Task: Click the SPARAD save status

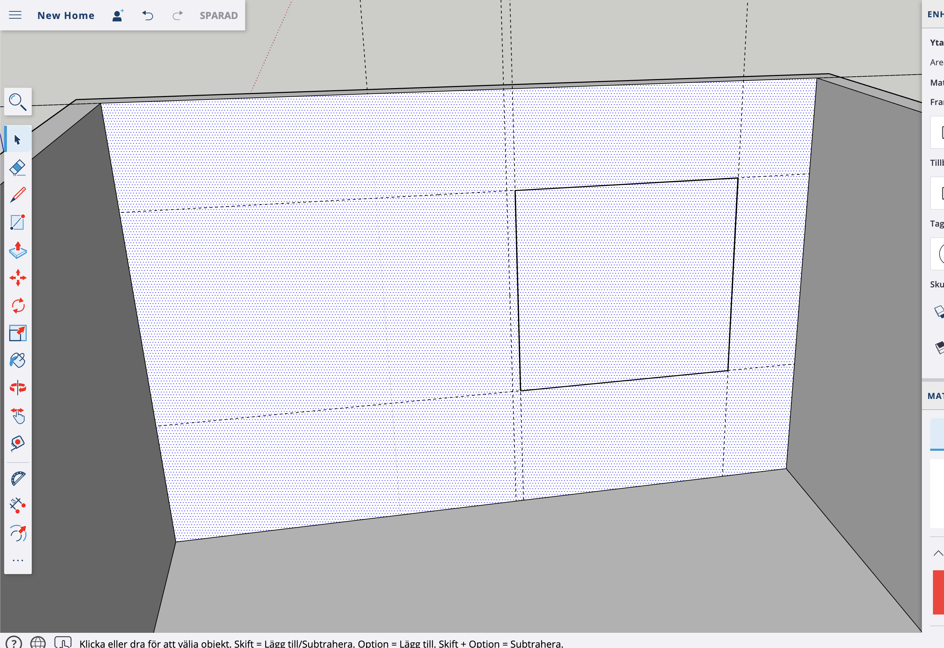Action: (x=219, y=16)
